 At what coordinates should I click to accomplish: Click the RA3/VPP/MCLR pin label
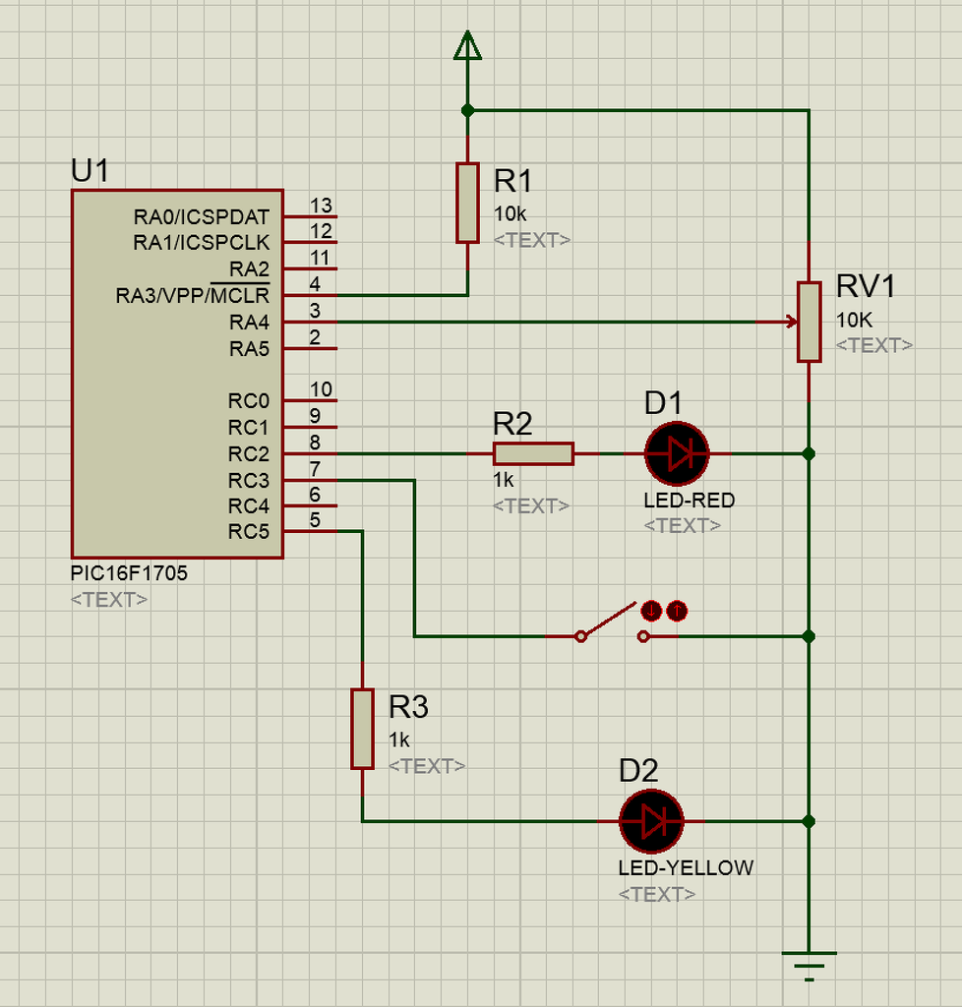tap(193, 295)
